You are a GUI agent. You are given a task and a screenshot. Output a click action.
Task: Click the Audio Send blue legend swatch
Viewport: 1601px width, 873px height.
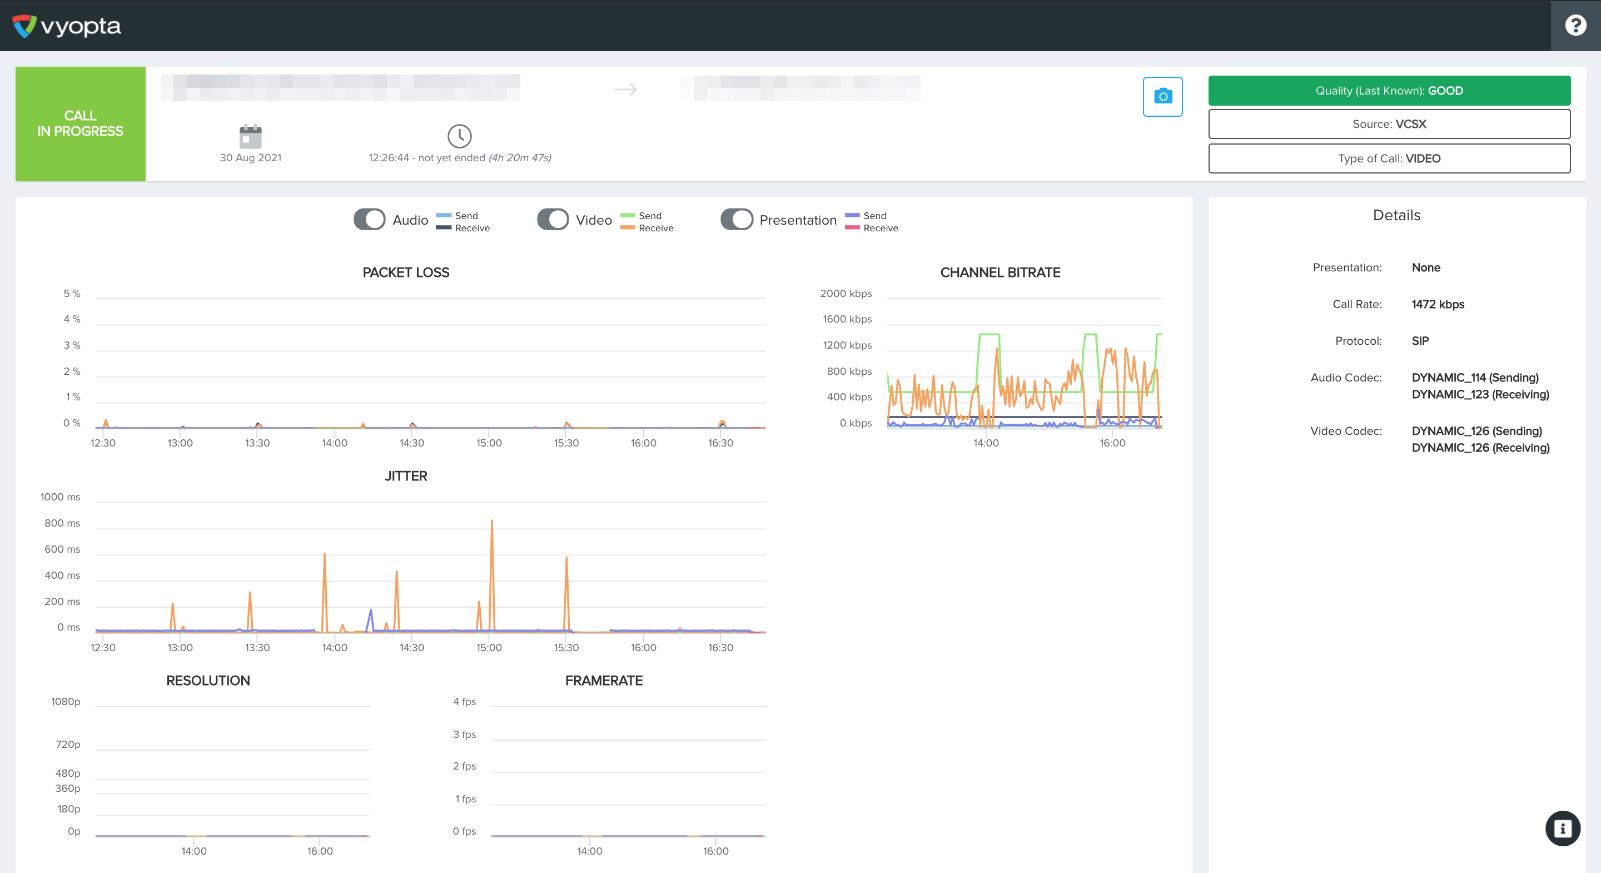click(443, 215)
